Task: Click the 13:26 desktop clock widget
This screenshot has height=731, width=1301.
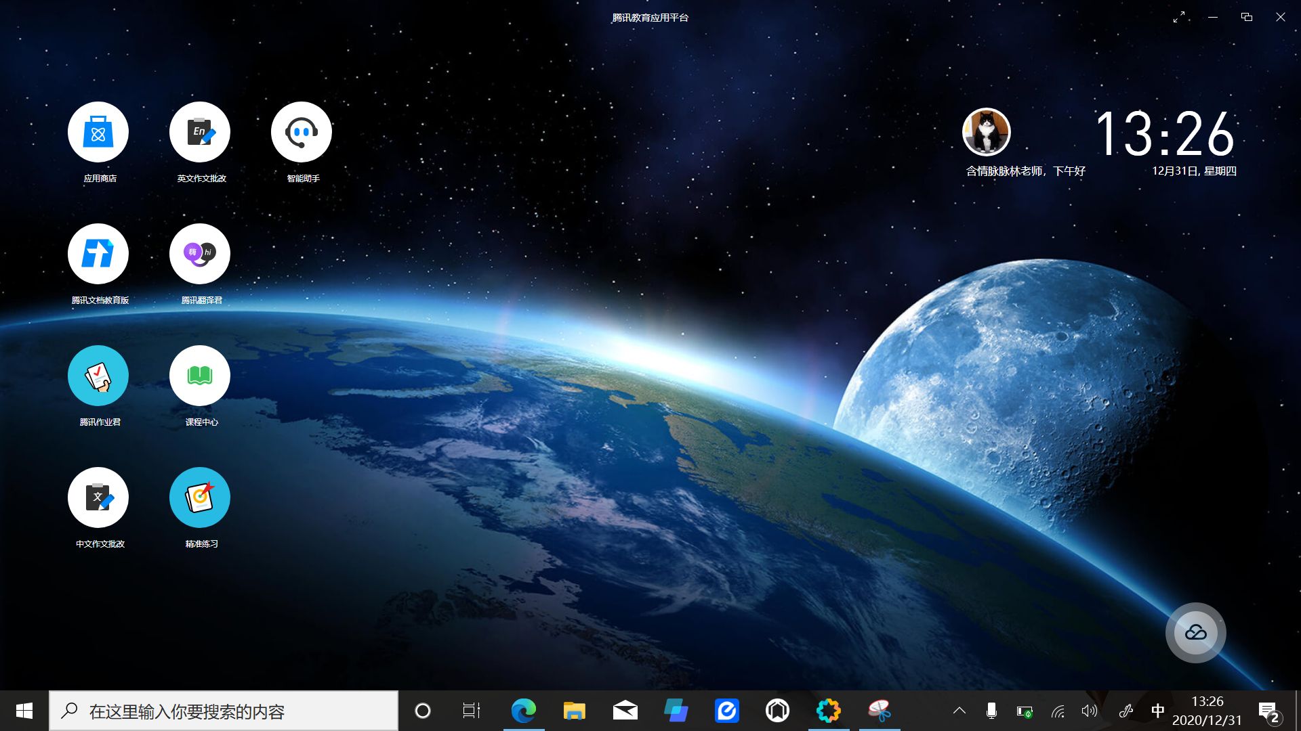Action: [x=1165, y=133]
